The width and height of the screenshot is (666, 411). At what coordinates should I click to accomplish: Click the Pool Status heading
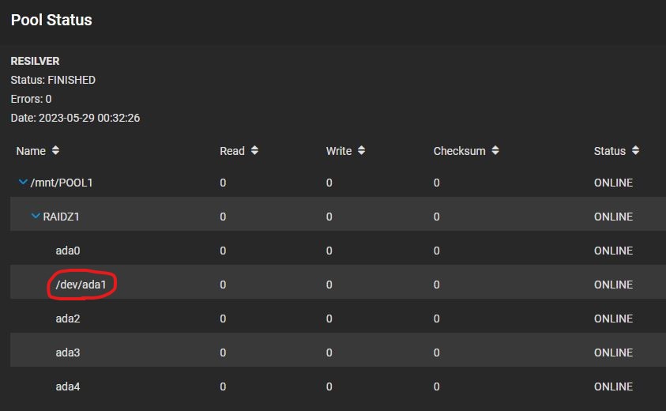(51, 20)
